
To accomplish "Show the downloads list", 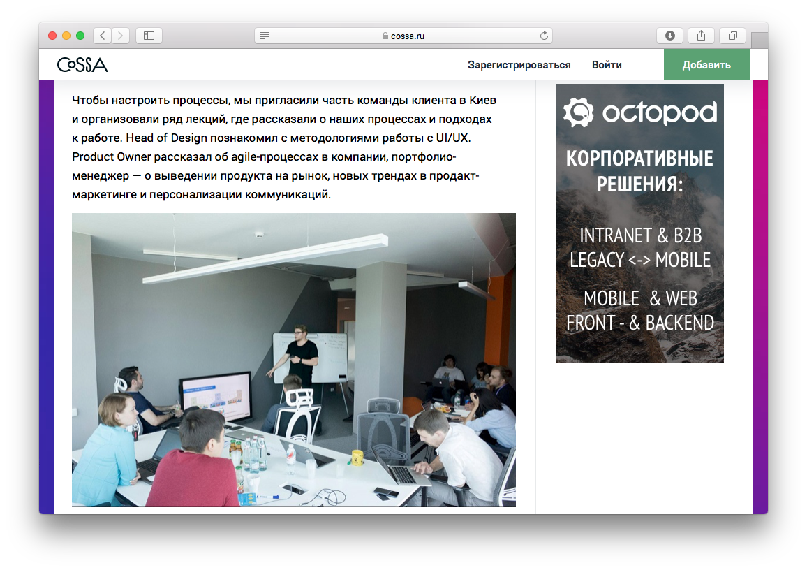I will [x=669, y=36].
